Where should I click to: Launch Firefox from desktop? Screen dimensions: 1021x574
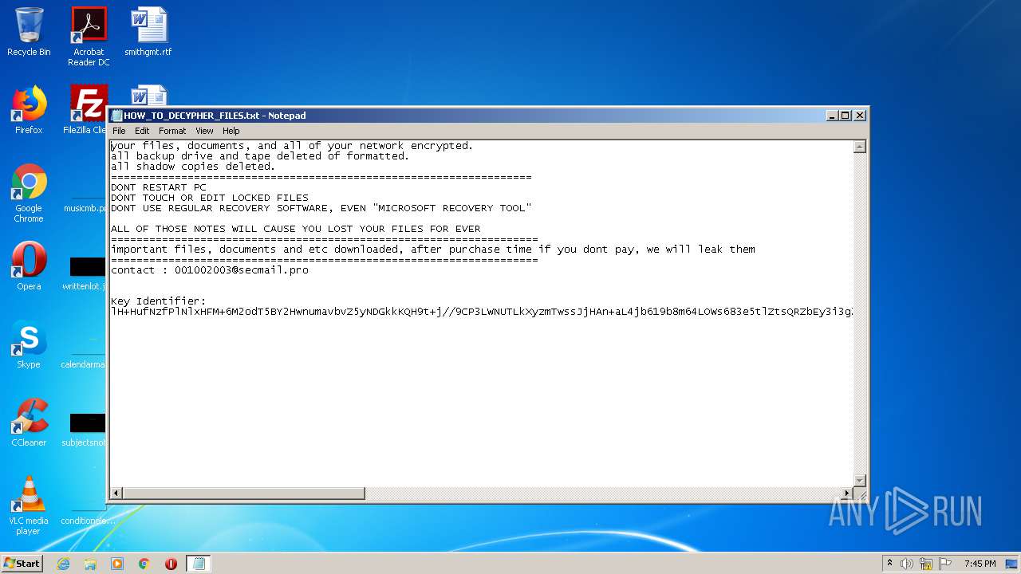(29, 110)
